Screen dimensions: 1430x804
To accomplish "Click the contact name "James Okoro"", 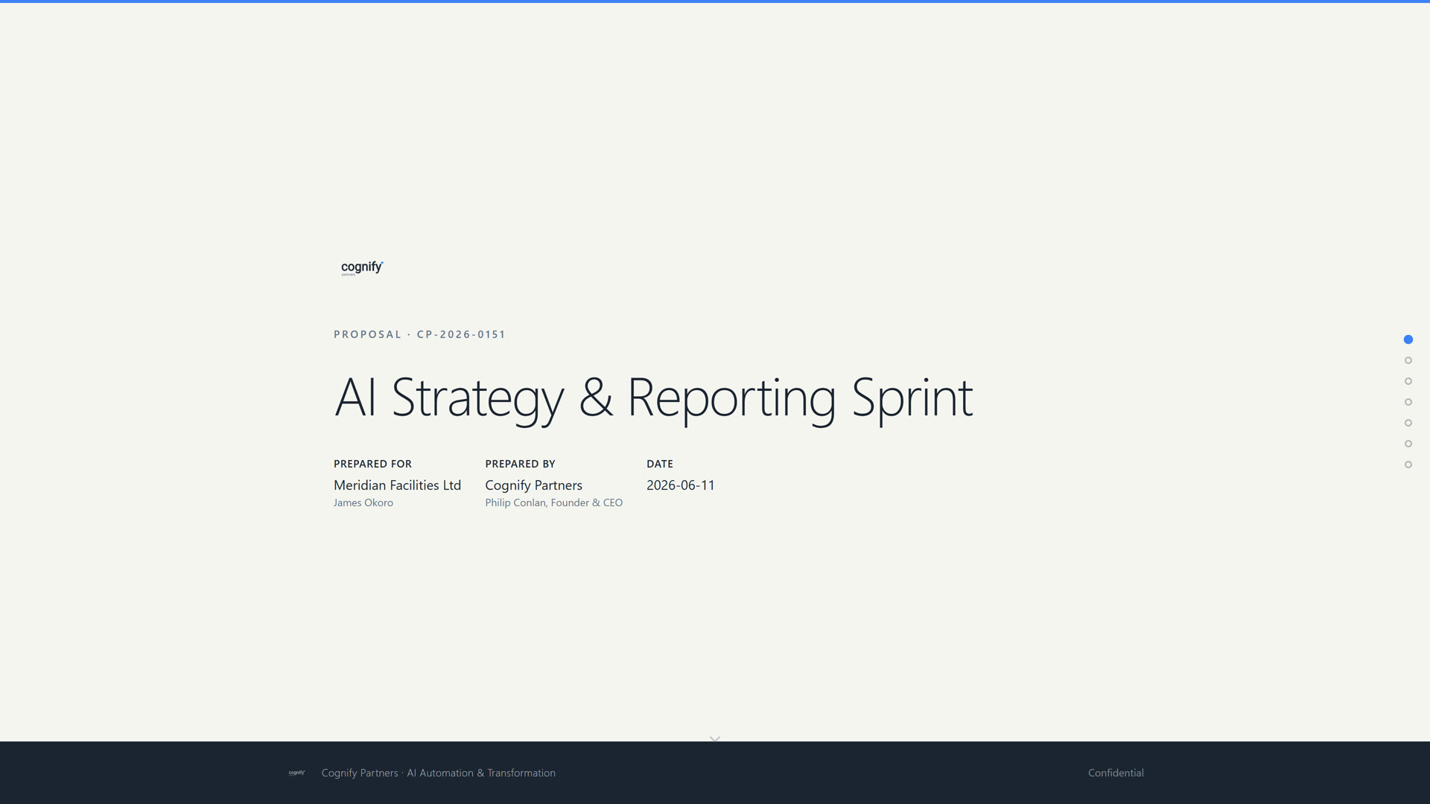I will pos(363,502).
